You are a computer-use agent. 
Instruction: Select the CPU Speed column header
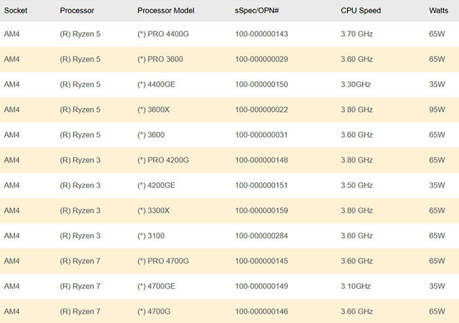click(x=361, y=10)
